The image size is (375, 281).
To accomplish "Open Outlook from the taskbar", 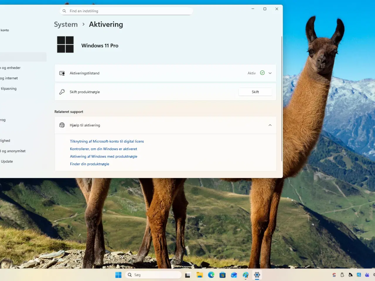I will pyautogui.click(x=234, y=275).
